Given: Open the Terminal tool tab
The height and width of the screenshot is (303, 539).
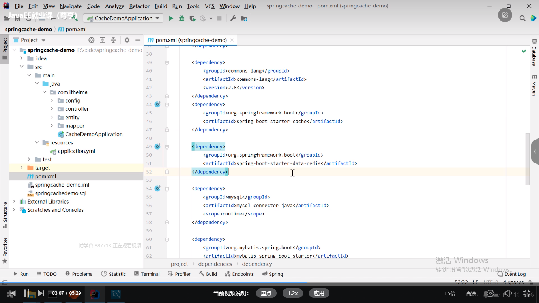Looking at the screenshot, I should (147, 274).
